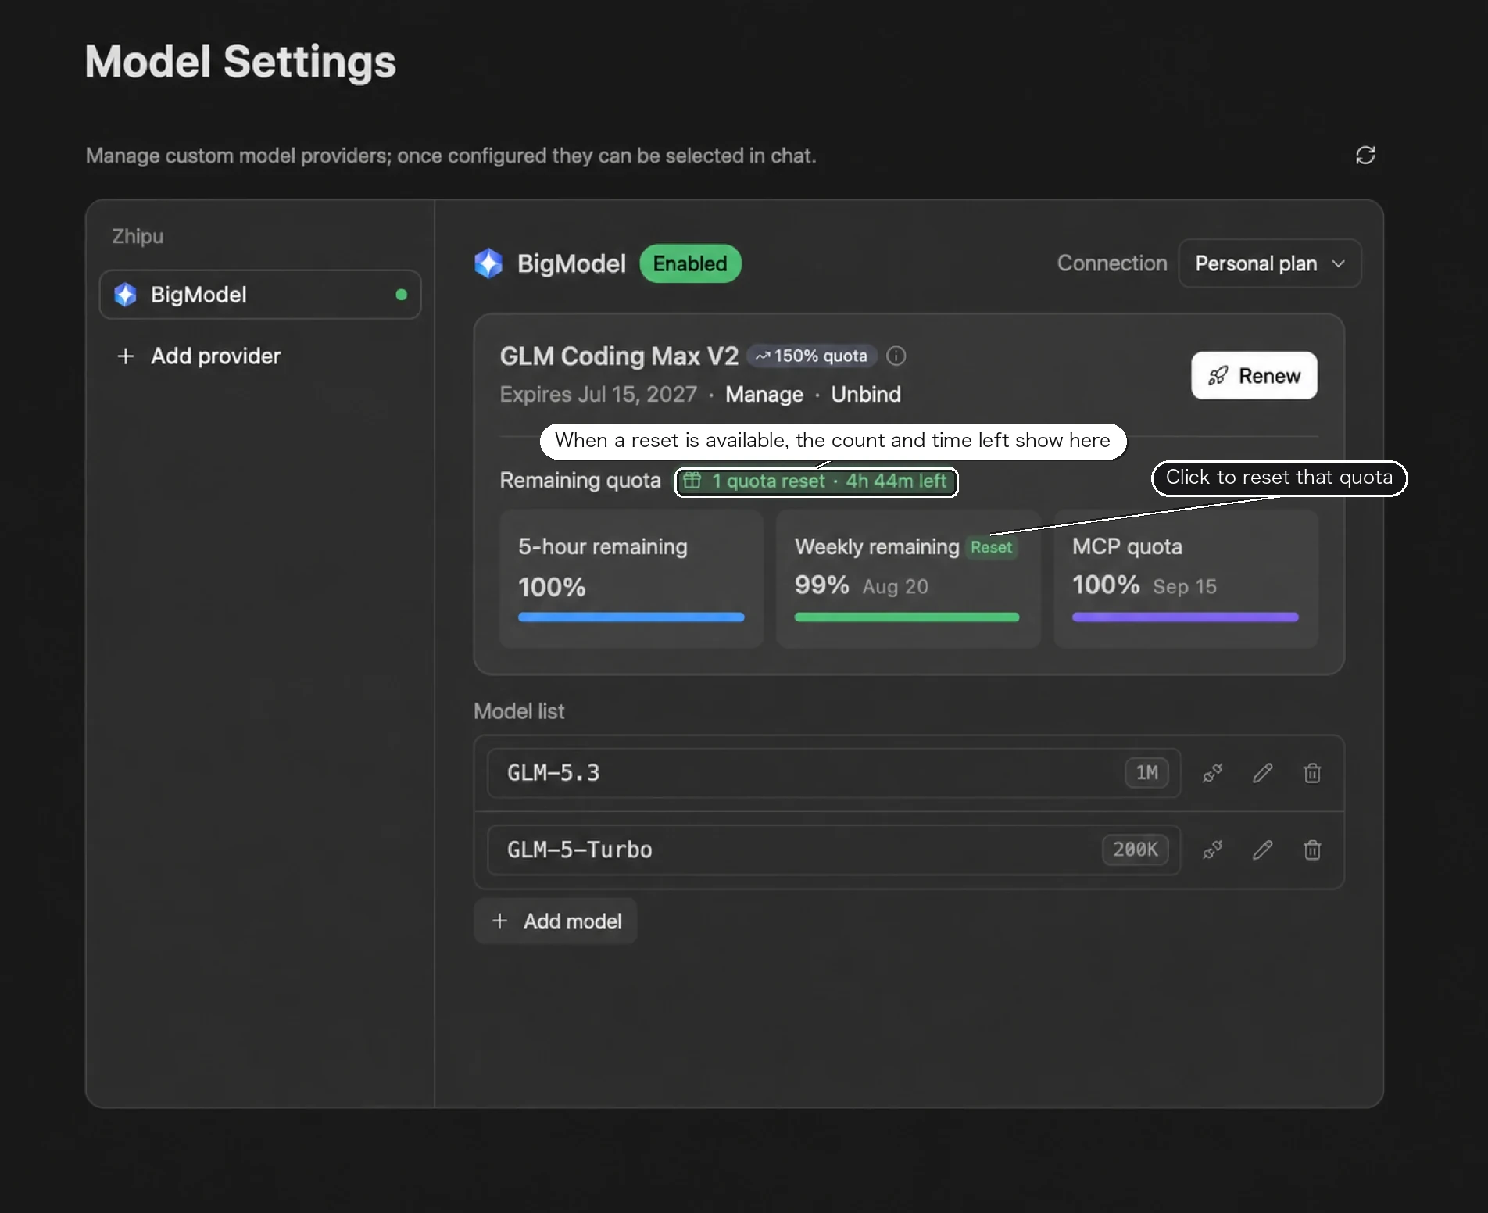Click the MCP quota purple progress bar
1488x1213 pixels.
point(1185,617)
